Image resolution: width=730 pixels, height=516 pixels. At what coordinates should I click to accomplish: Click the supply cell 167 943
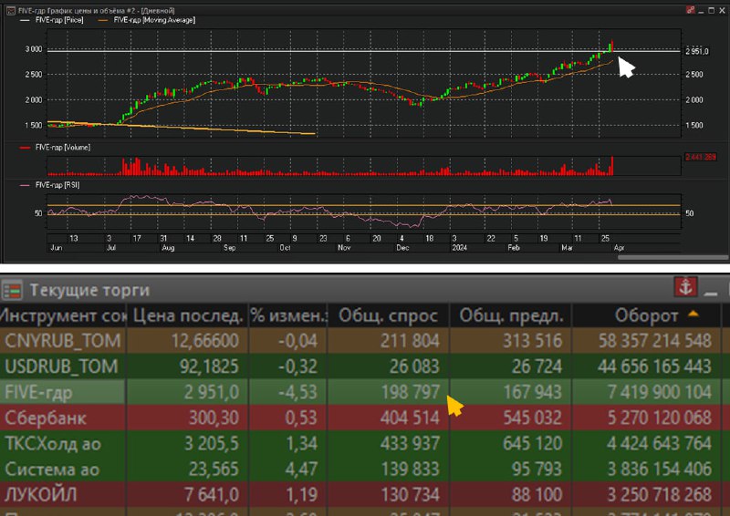pyautogui.click(x=511, y=392)
